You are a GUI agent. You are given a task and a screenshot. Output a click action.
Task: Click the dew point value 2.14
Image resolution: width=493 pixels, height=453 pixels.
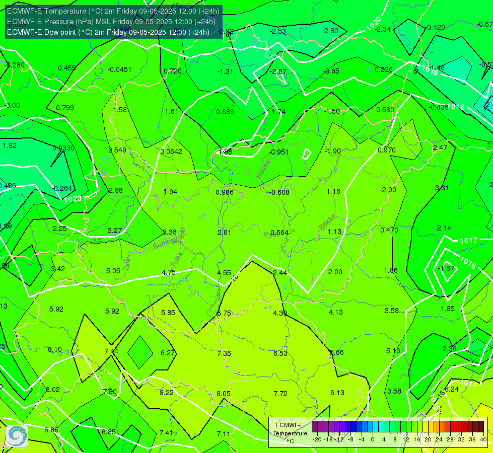(444, 228)
